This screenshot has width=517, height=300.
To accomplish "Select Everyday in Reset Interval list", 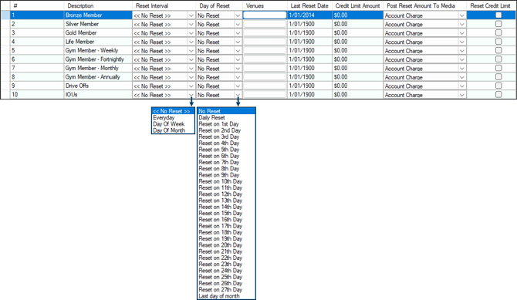I will tap(164, 118).
